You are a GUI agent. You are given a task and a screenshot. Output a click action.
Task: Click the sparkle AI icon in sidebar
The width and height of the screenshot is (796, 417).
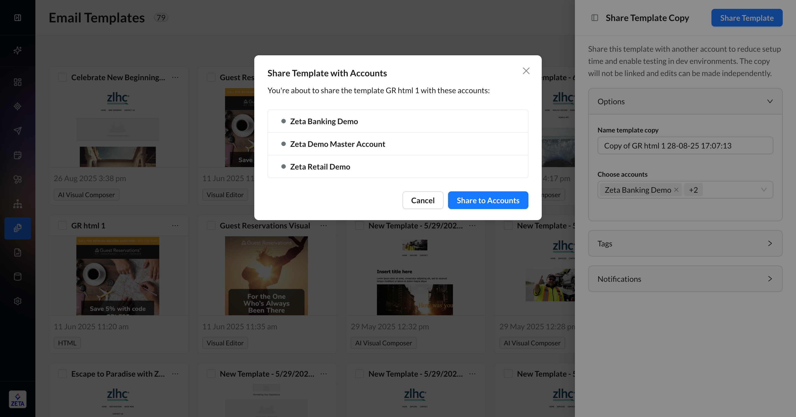pyautogui.click(x=18, y=50)
